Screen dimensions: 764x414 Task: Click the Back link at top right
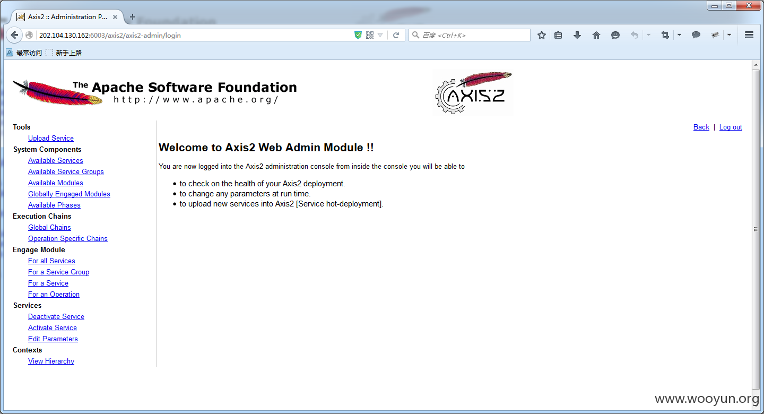[x=701, y=127]
